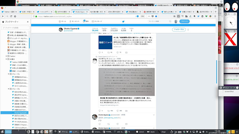Click the 90% zoom level indicator
The height and width of the screenshot is (134, 239).
click(x=142, y=16)
